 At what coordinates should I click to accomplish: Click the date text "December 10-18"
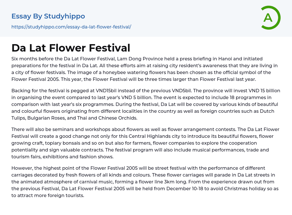click(x=186, y=189)
